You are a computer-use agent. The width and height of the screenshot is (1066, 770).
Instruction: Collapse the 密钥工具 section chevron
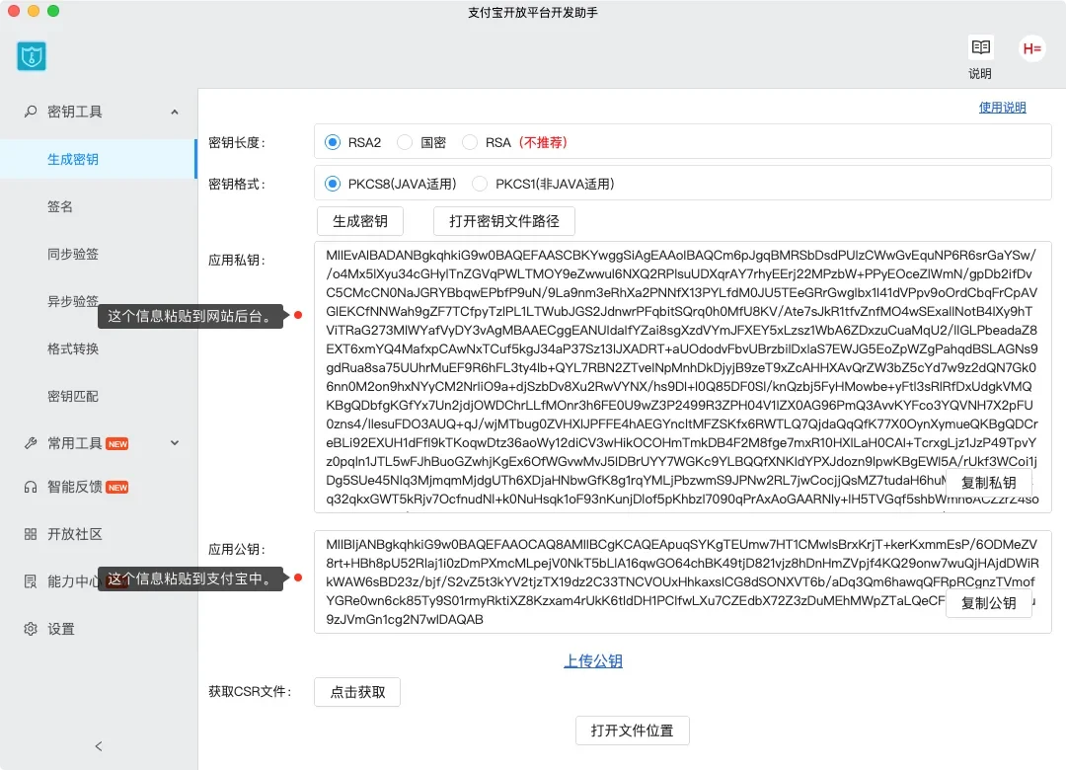[x=175, y=113]
